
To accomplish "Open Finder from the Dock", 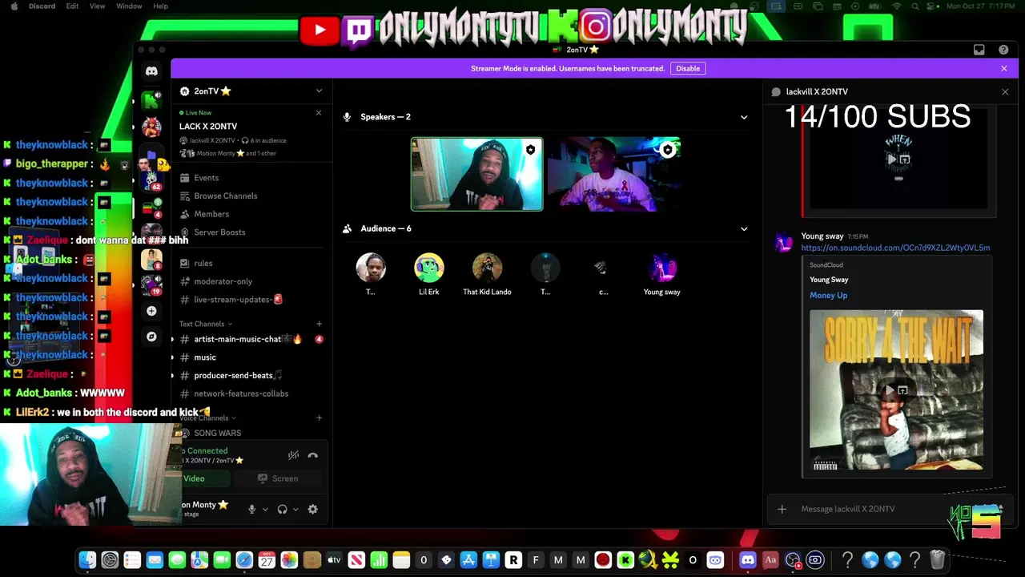I will tap(87, 560).
